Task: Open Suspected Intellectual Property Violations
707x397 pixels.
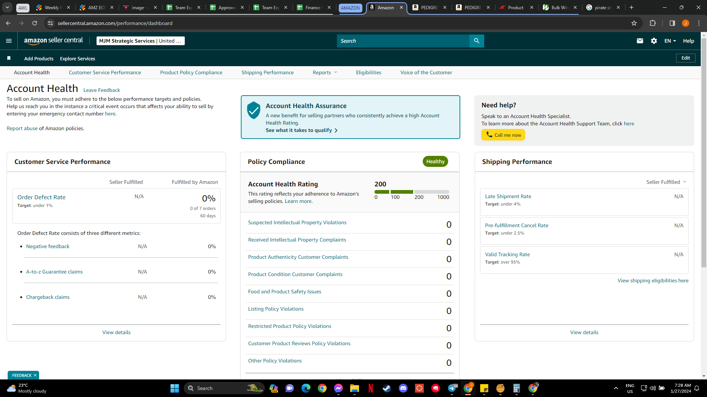Action: point(297,222)
